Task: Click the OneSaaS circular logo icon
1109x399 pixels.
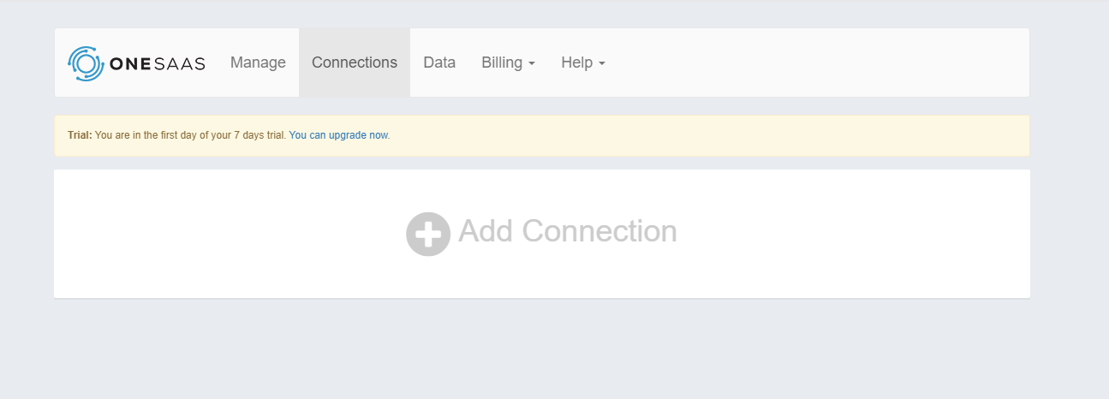Action: point(86,63)
